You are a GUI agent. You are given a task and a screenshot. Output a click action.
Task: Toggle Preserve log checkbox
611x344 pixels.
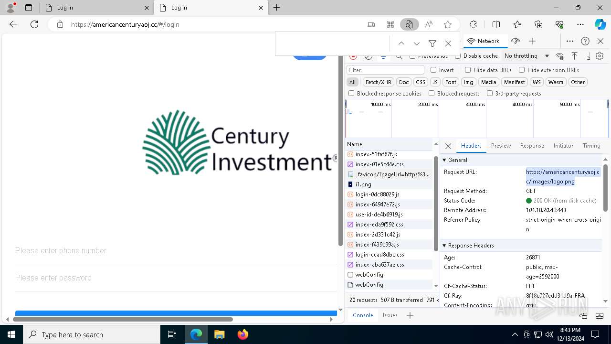coord(412,56)
